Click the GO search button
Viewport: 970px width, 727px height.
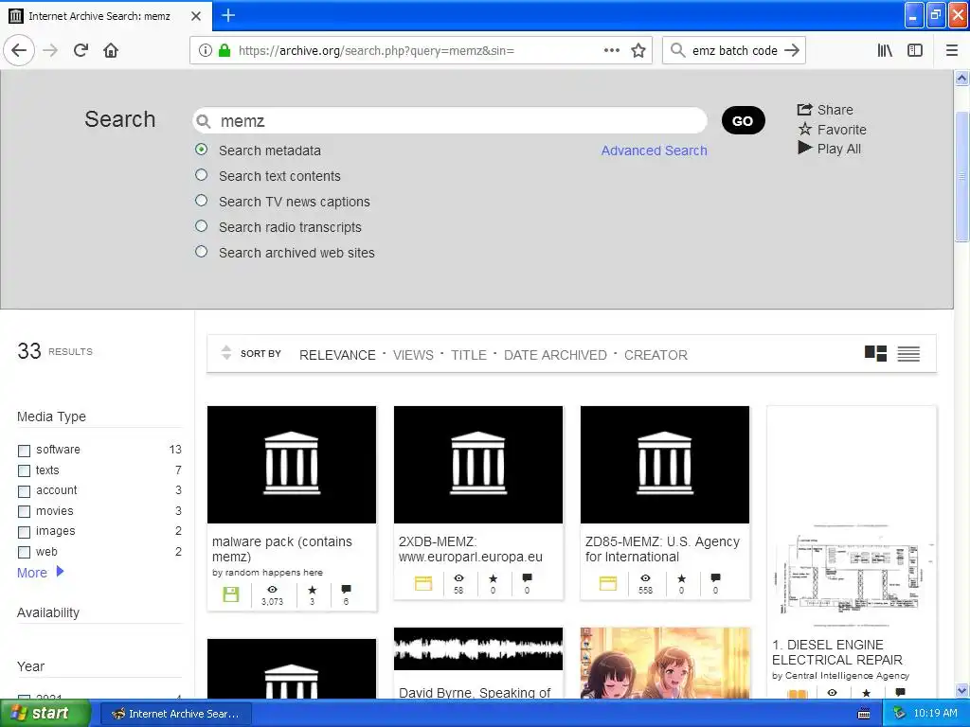(743, 120)
